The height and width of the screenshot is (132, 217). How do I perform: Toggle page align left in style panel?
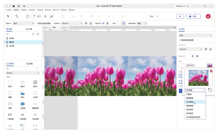click(193, 56)
